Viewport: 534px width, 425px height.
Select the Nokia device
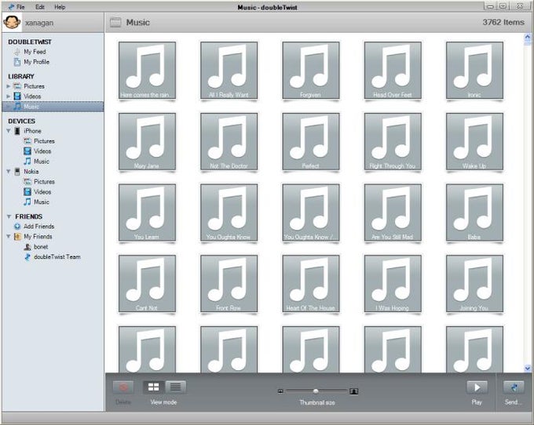[x=31, y=172]
